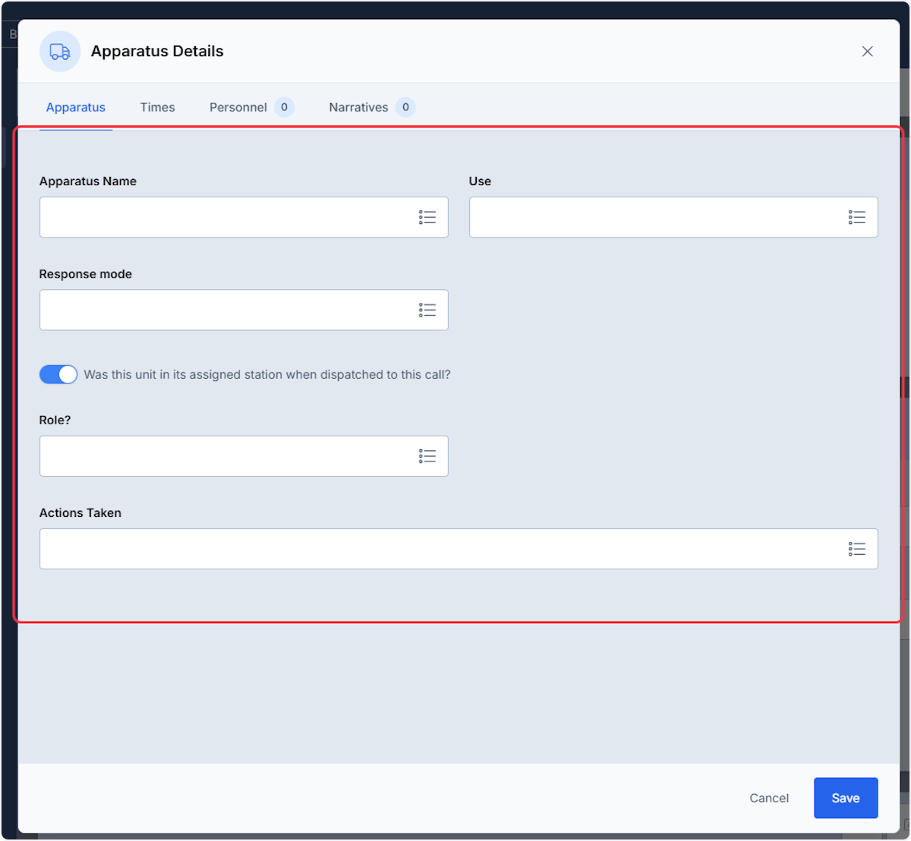Focus the Response mode input field
The image size is (911, 841).
pyautogui.click(x=244, y=310)
